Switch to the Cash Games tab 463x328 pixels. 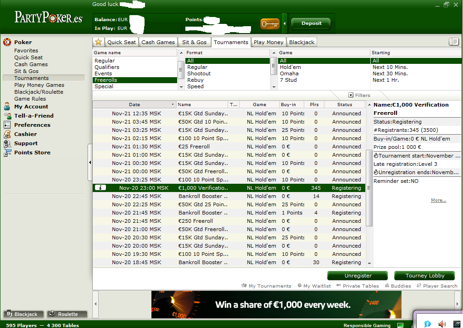158,42
